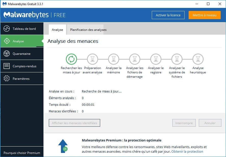Click the Analyse target icon
The height and width of the screenshot is (157, 226).
pyautogui.click(x=7, y=41)
